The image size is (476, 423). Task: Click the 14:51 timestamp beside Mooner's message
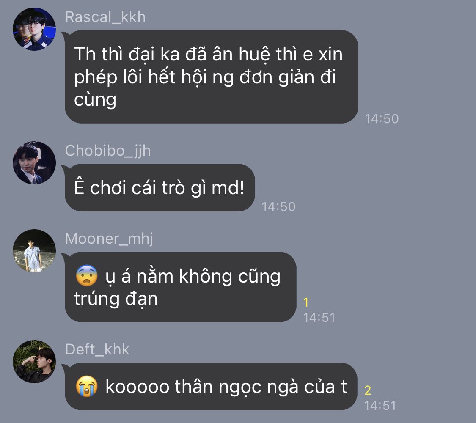coord(319,318)
